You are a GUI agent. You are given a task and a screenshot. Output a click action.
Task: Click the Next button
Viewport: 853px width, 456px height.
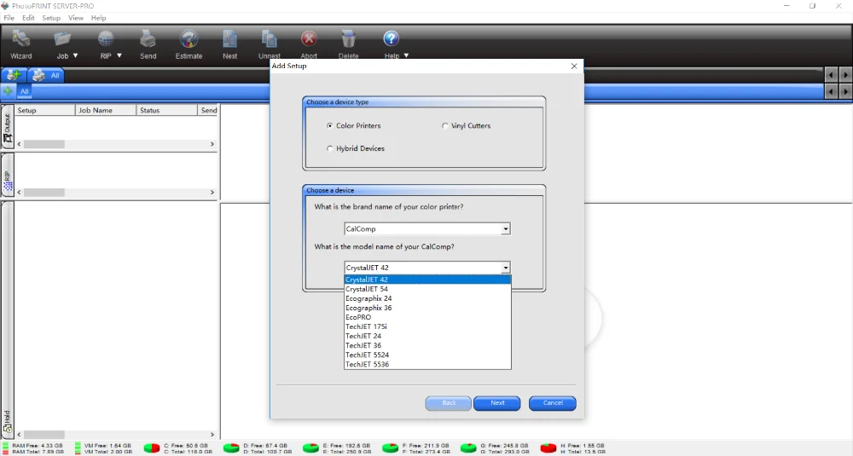(x=497, y=403)
